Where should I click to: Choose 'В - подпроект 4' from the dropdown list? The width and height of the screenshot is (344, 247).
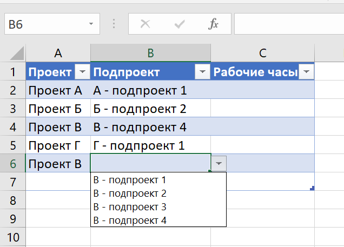coord(158,221)
